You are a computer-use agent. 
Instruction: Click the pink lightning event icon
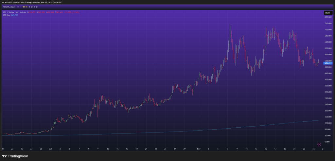coord(319,144)
